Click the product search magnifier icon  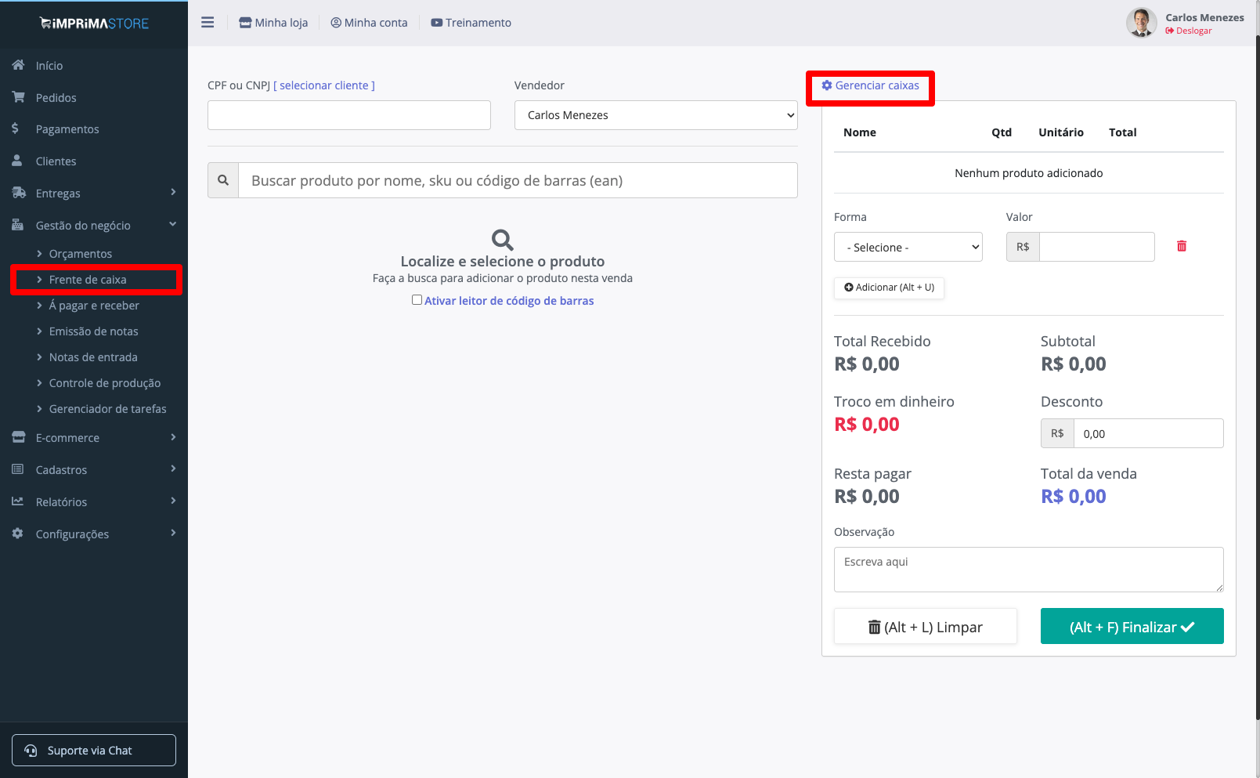(x=223, y=180)
